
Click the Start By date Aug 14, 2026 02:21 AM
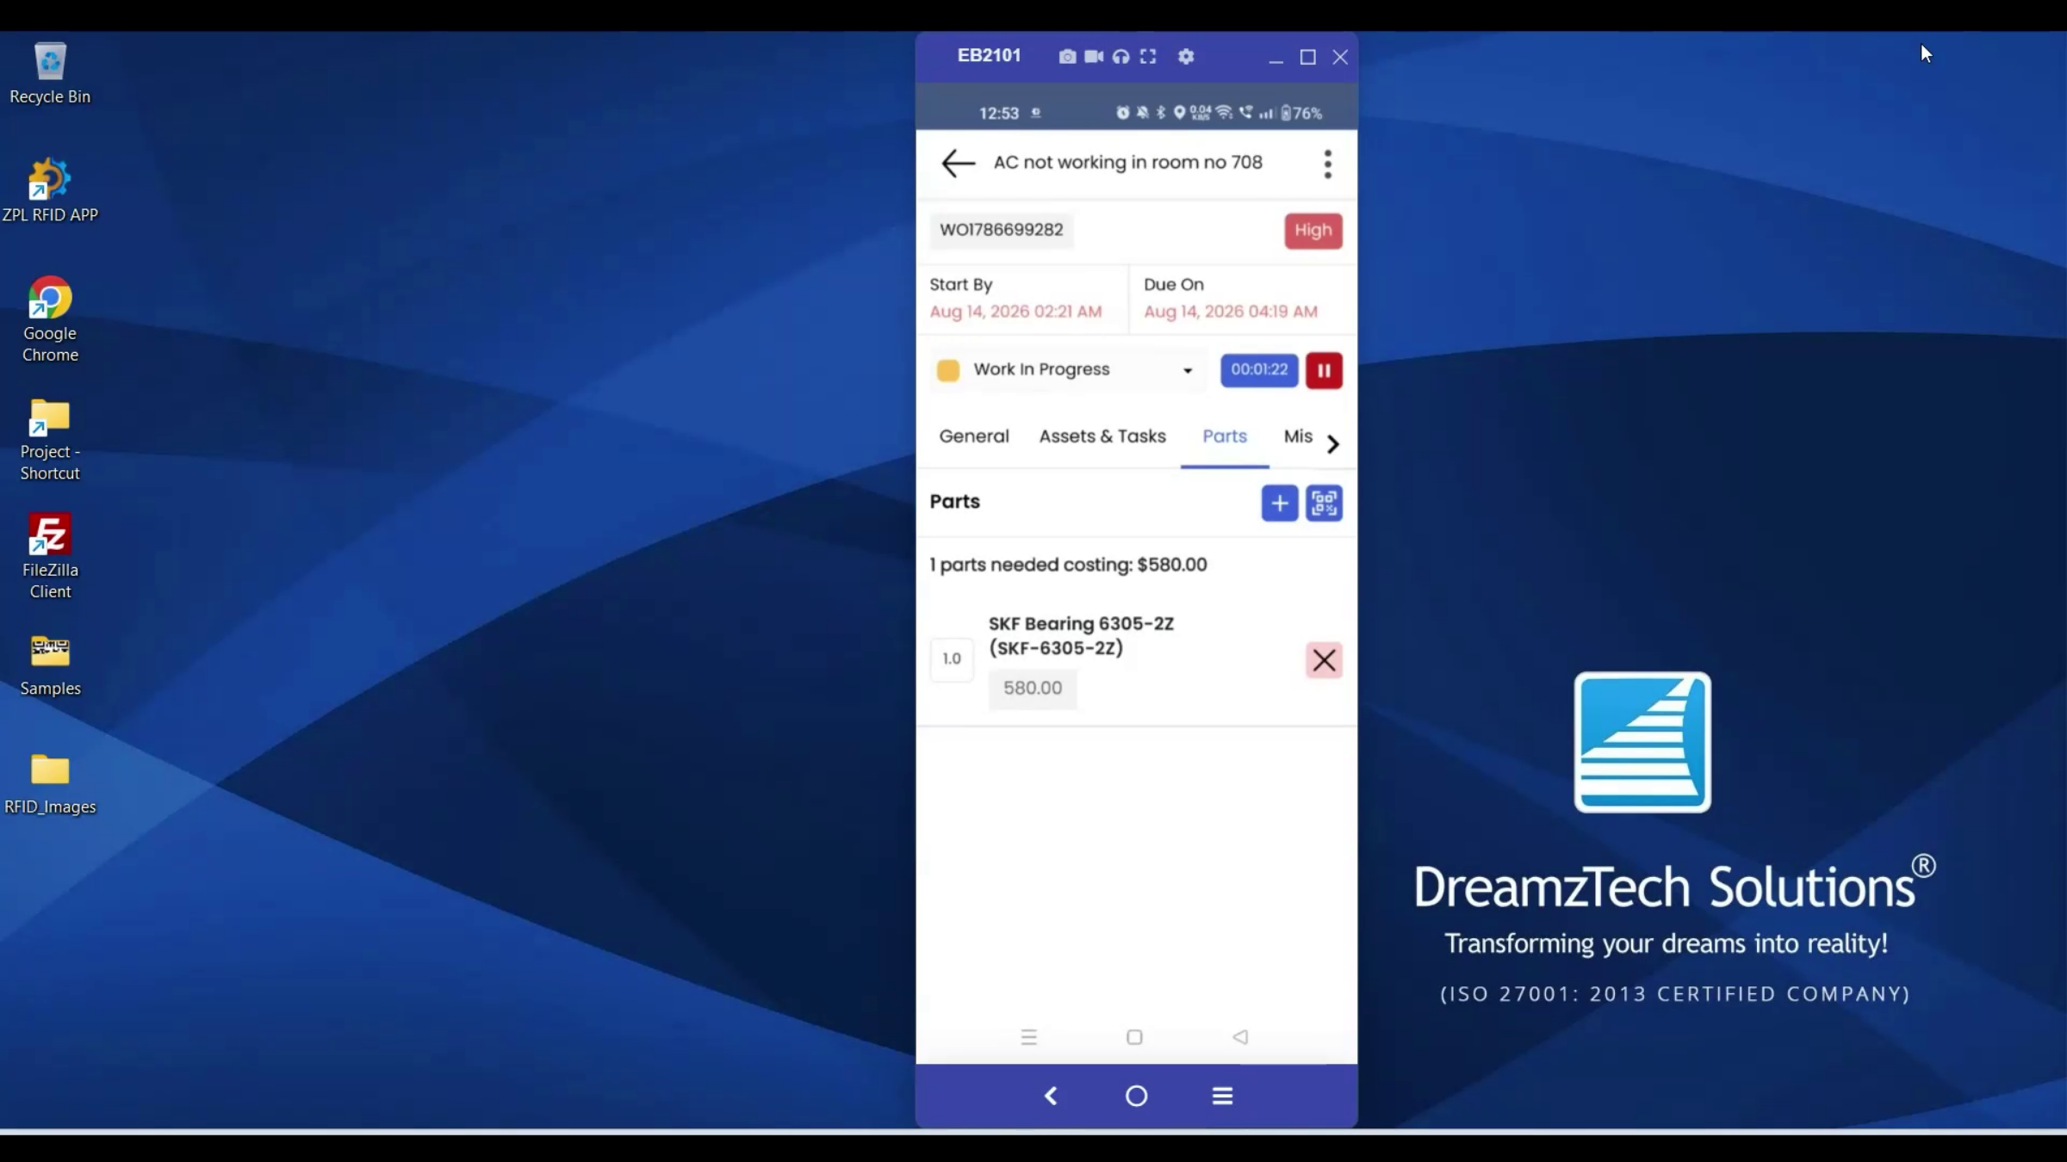coord(1015,312)
